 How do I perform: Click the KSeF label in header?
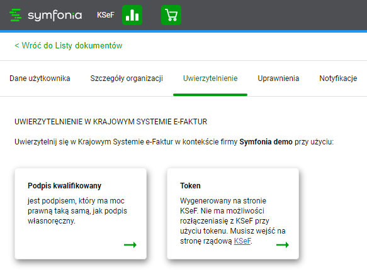point(106,15)
